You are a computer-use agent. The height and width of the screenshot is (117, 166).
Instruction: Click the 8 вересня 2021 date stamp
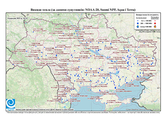(18, 18)
